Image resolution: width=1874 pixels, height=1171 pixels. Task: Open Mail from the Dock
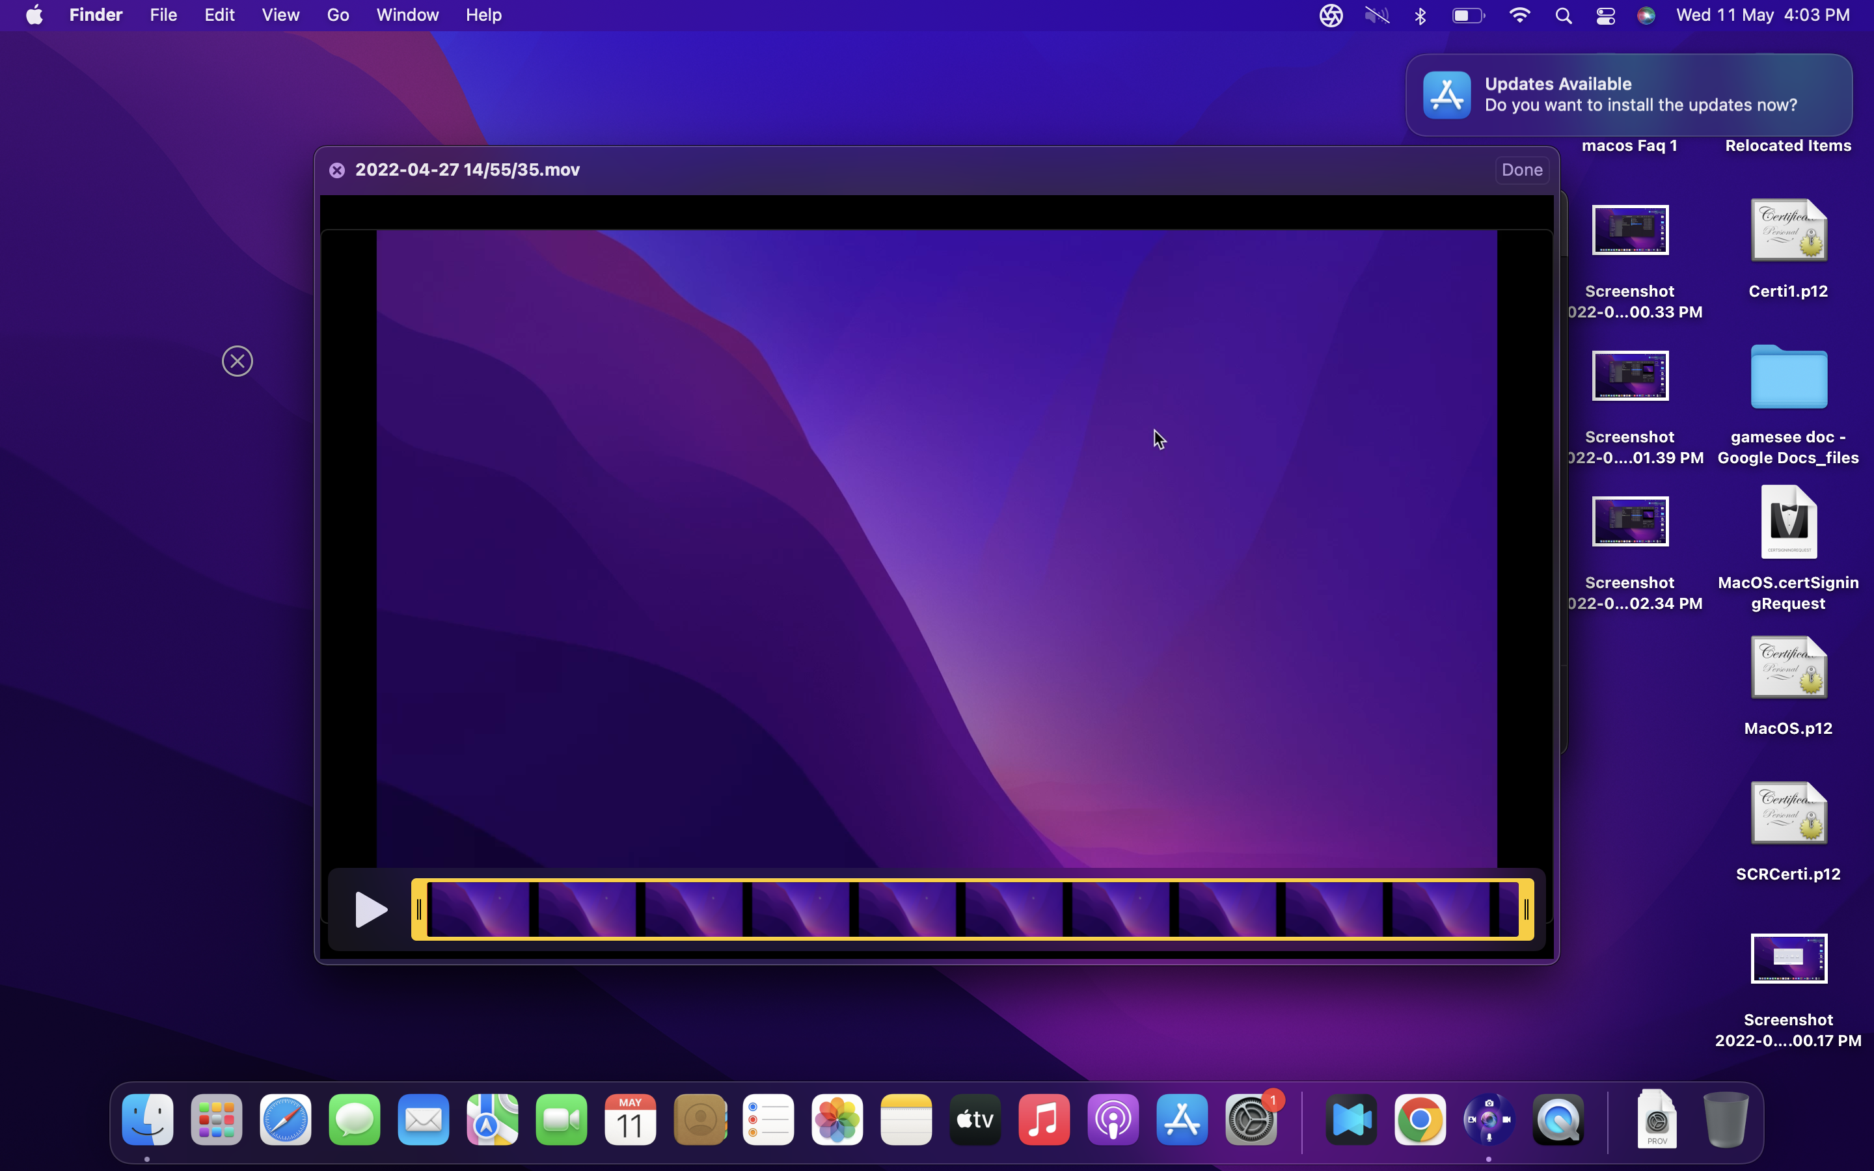pyautogui.click(x=423, y=1119)
